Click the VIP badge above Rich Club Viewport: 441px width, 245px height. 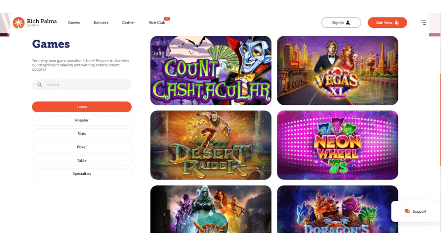click(167, 19)
